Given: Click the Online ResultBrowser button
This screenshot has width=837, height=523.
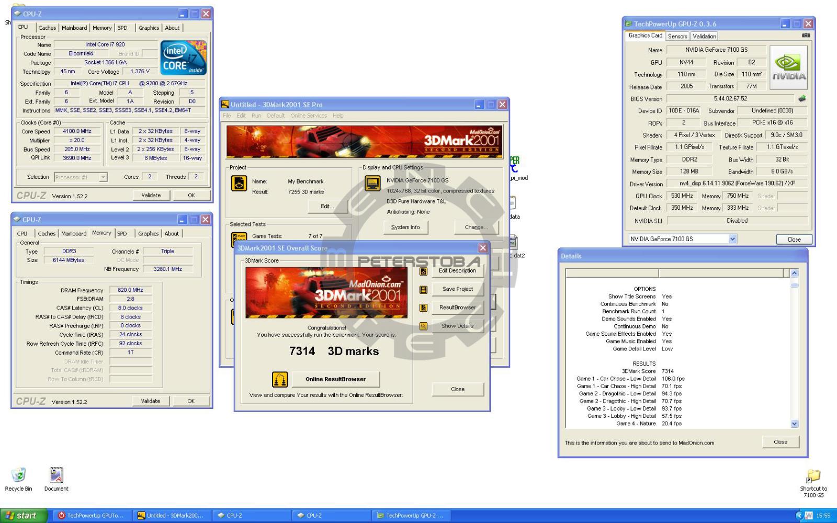Looking at the screenshot, I should point(335,379).
